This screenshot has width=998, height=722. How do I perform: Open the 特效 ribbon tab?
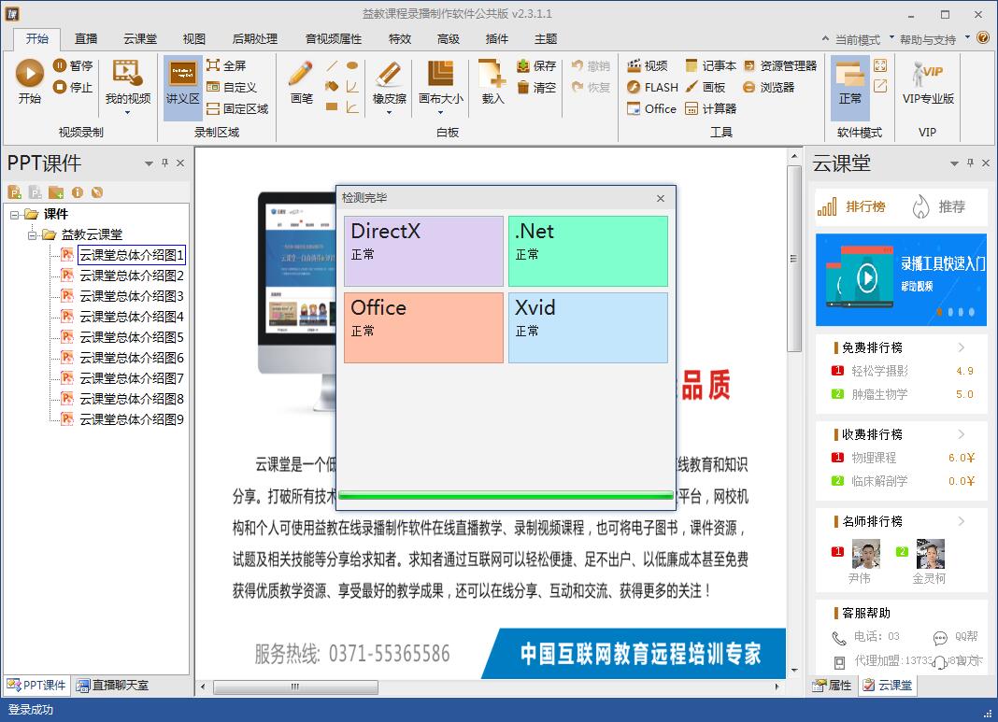[400, 39]
